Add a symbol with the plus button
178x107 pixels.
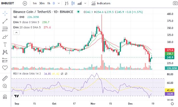(25, 3)
